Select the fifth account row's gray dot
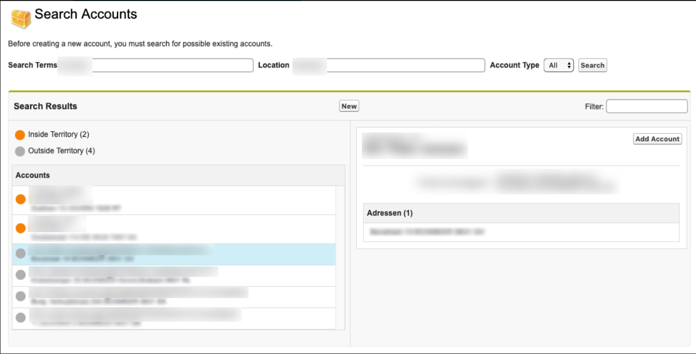696x354 pixels. (21, 296)
